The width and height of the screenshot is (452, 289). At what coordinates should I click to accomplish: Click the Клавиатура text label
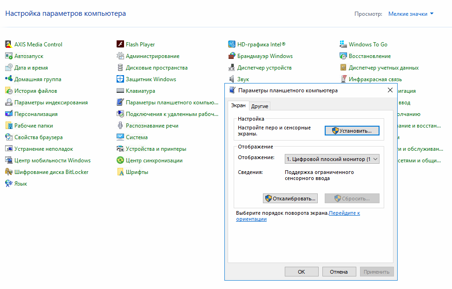click(x=140, y=91)
